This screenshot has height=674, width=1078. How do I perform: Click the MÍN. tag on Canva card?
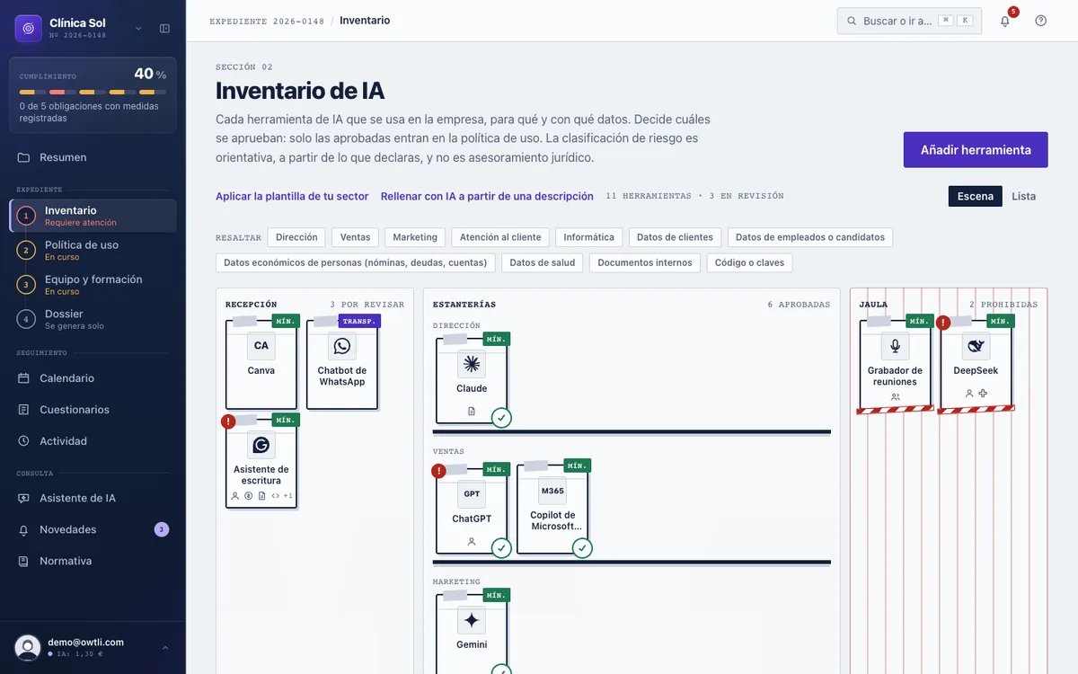(286, 321)
